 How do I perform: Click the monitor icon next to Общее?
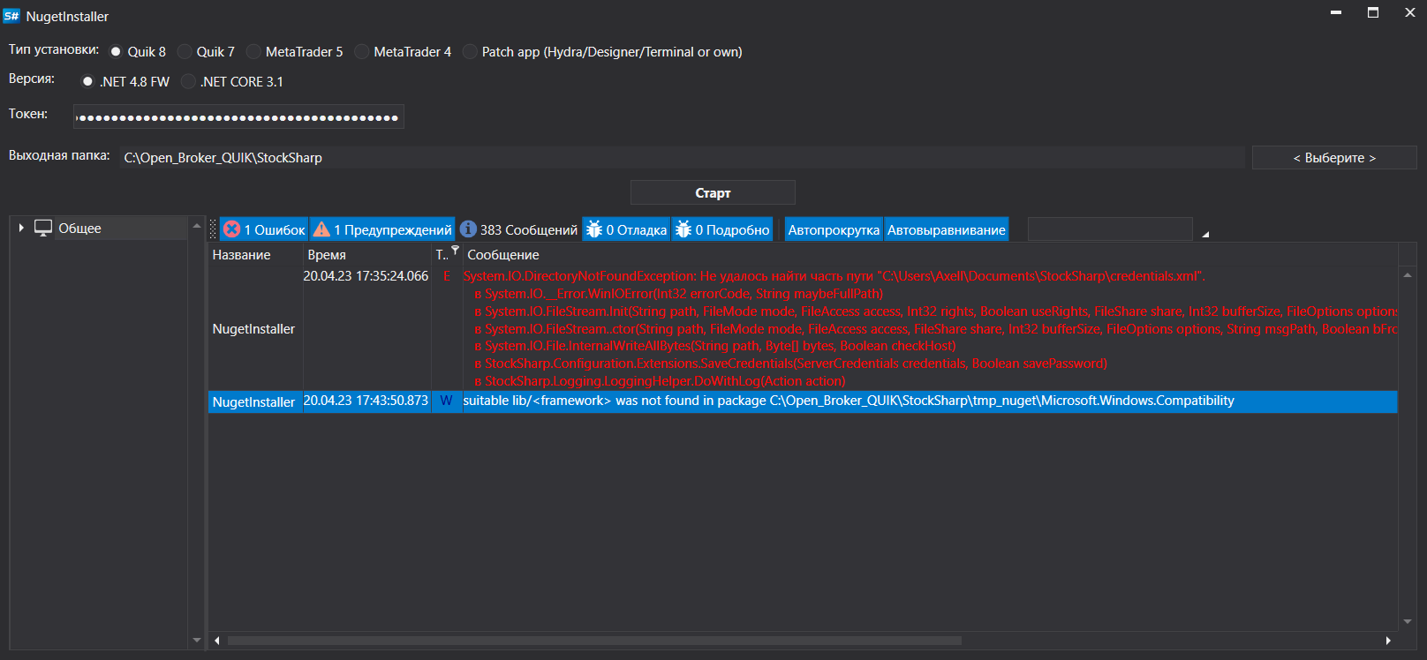pos(43,228)
